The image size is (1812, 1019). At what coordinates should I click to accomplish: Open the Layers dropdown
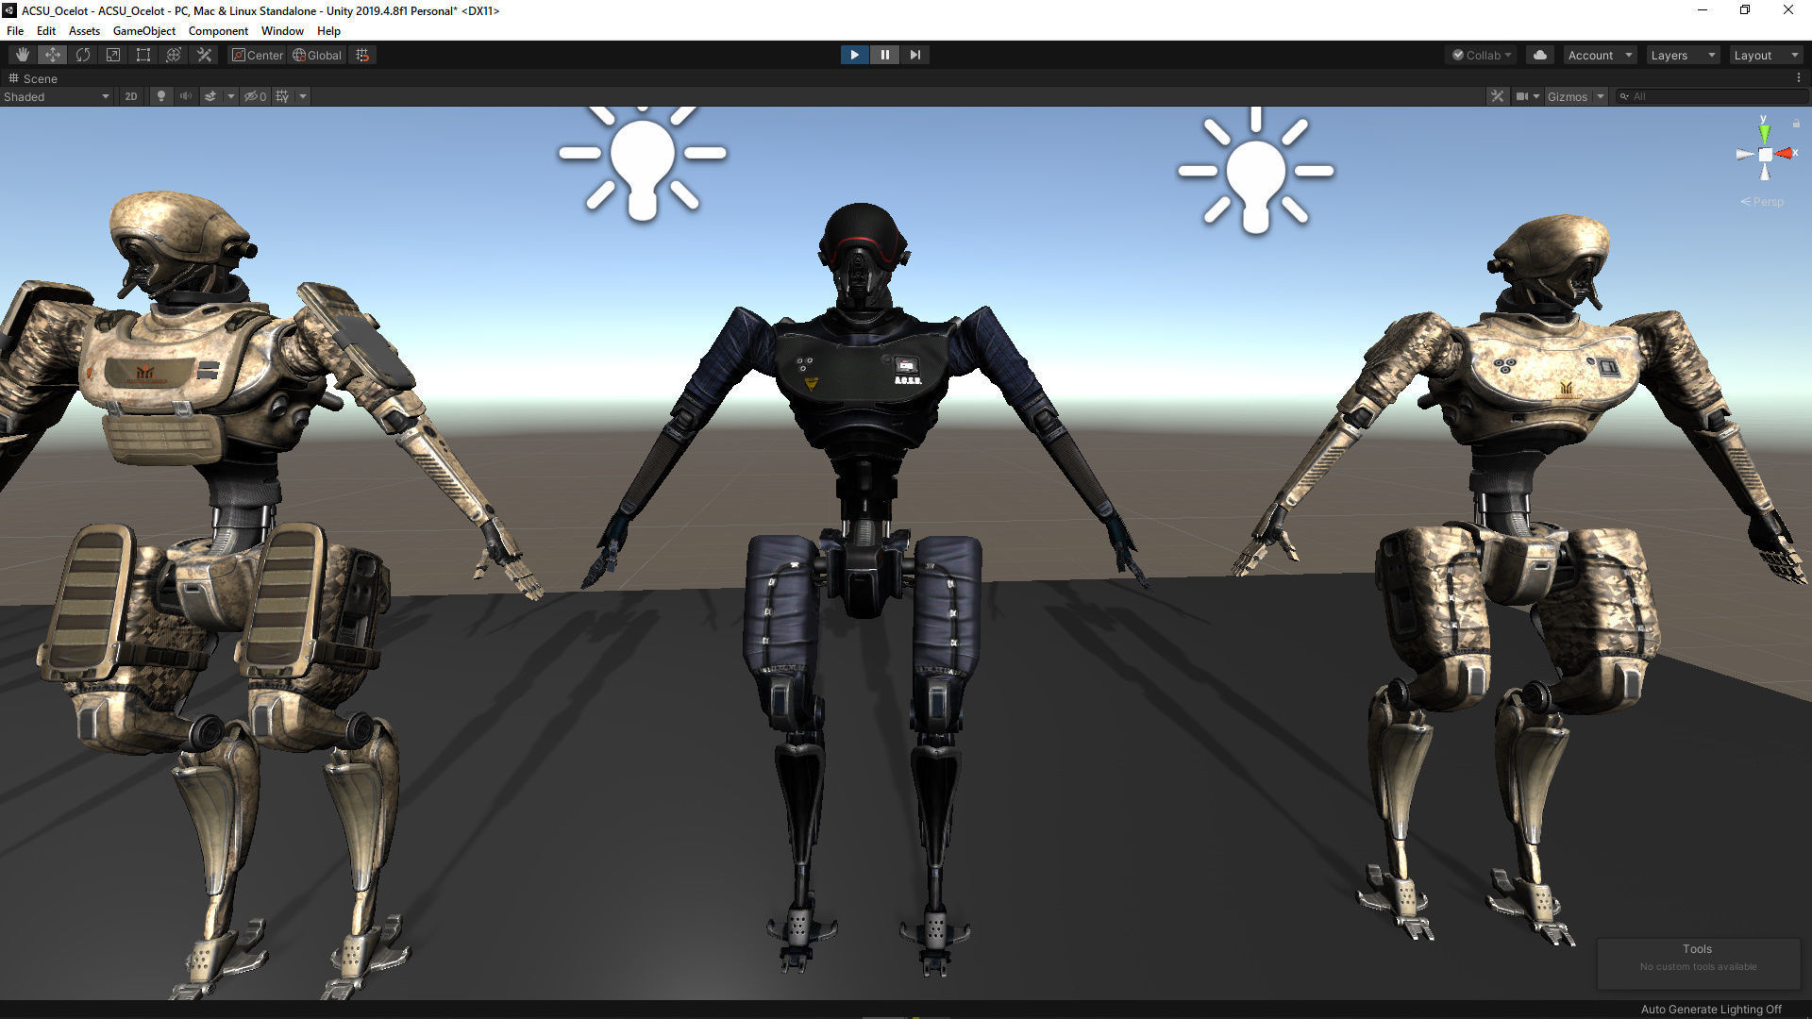[1682, 55]
